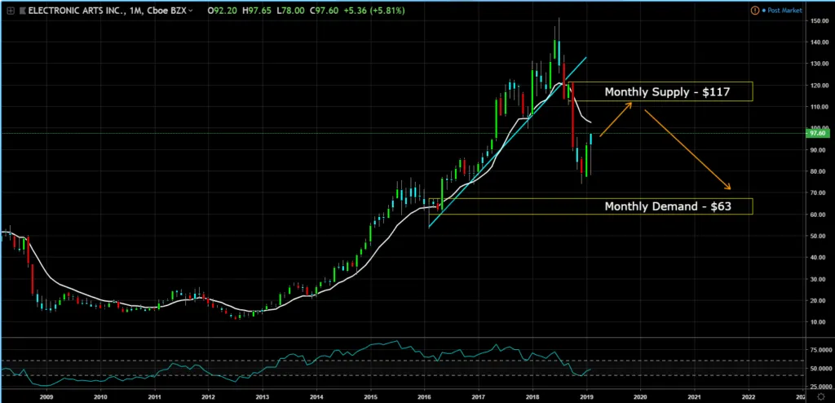
Task: Click the 'Monthly Supply - $117' text label
Action: 667,92
